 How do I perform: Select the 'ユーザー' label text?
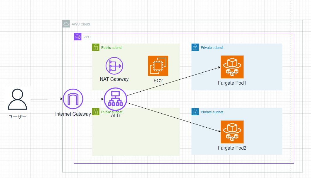pos(18,117)
